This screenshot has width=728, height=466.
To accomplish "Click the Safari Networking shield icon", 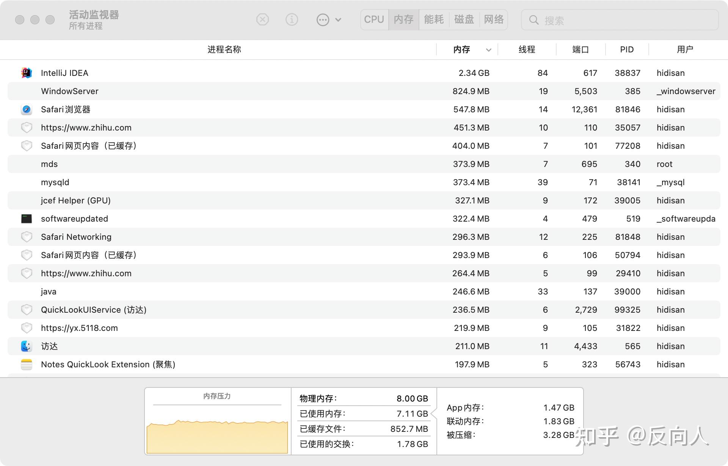I will click(27, 236).
